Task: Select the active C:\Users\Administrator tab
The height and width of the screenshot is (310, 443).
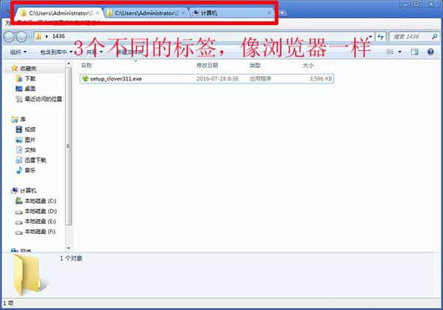Action: 59,13
